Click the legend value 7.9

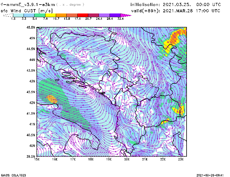45,19
